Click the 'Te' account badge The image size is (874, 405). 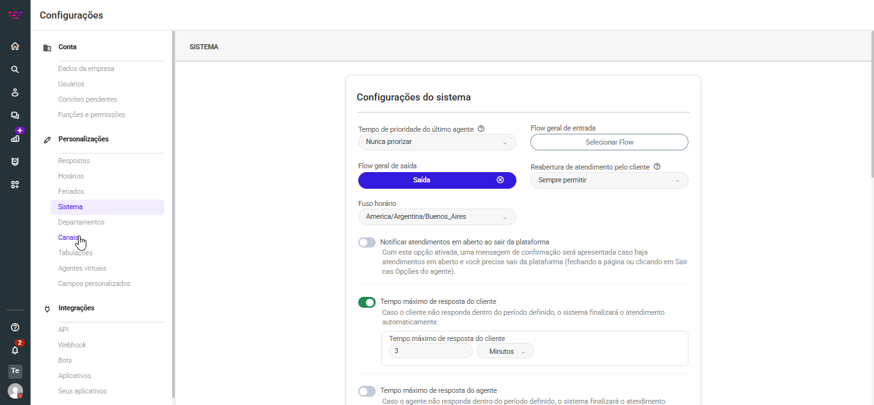click(x=15, y=371)
